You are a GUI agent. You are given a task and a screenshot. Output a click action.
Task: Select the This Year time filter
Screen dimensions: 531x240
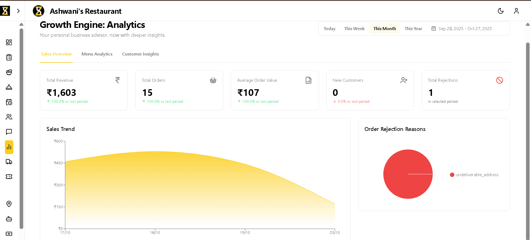pyautogui.click(x=413, y=29)
